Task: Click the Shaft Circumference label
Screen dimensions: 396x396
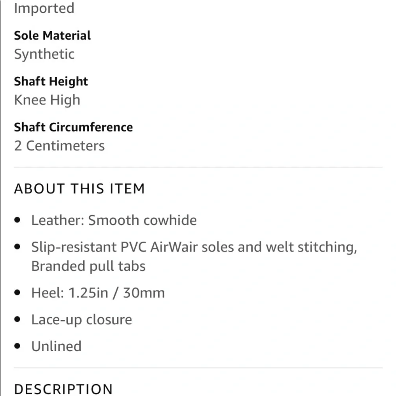Action: pos(73,127)
